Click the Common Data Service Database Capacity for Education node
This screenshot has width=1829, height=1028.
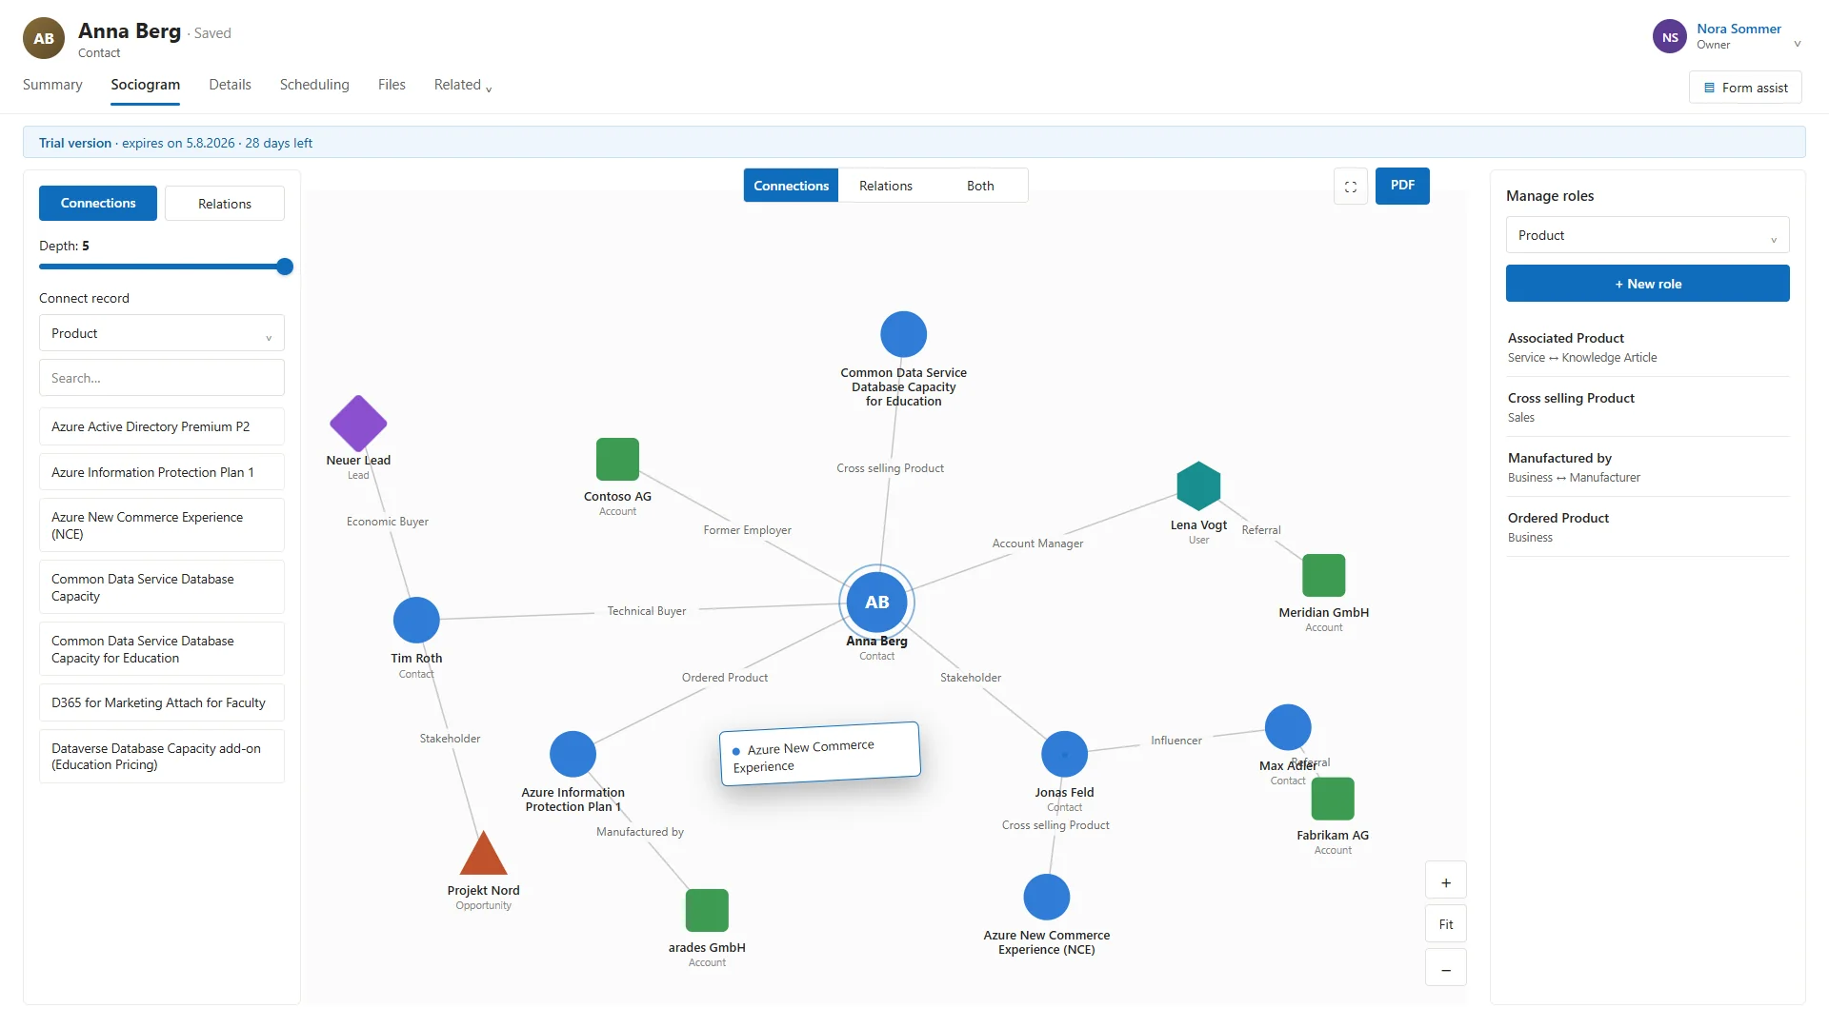point(903,335)
